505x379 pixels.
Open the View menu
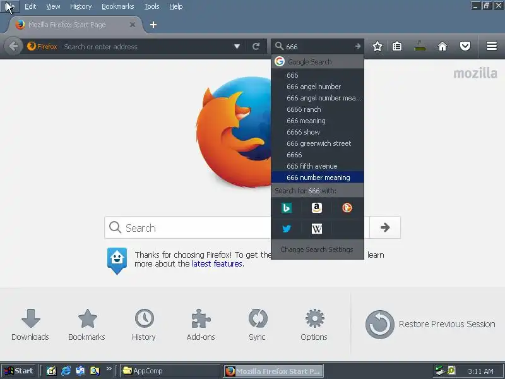click(x=53, y=6)
